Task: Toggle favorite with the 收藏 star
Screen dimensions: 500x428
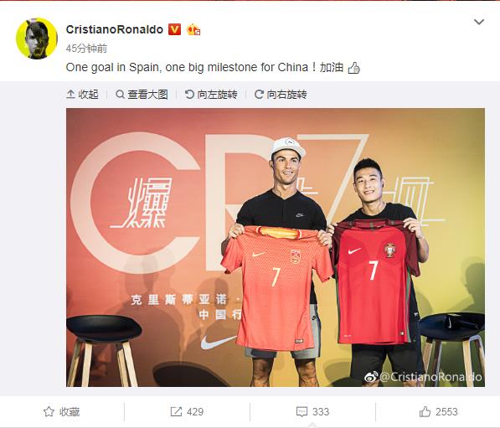Action: click(61, 412)
